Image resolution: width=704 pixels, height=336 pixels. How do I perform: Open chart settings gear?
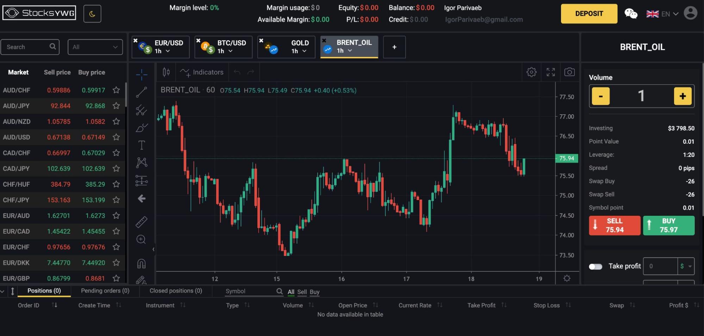pos(531,72)
